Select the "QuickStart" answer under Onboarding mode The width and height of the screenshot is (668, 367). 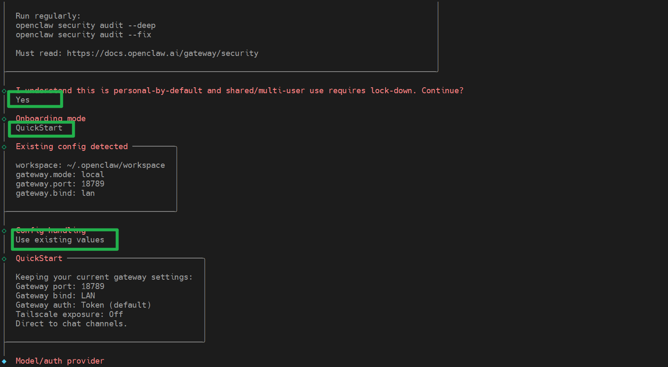(39, 128)
